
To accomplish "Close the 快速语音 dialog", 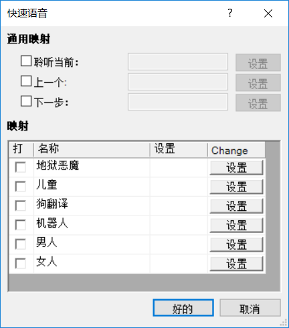I will pyautogui.click(x=268, y=13).
